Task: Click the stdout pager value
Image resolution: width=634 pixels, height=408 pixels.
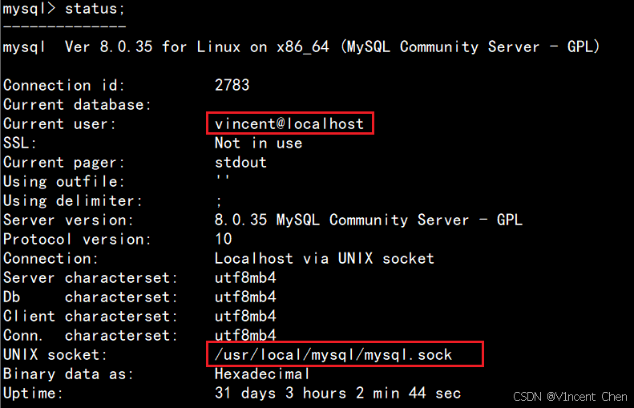Action: point(240,162)
